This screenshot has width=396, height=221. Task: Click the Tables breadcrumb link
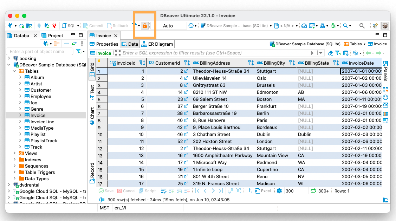(355, 44)
